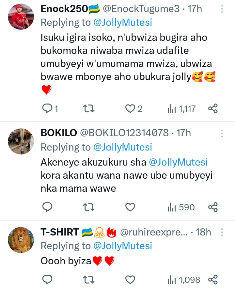This screenshot has height=292, width=235.
Task: Open more options for T-SHIRT's tweet
Action: [x=222, y=233]
